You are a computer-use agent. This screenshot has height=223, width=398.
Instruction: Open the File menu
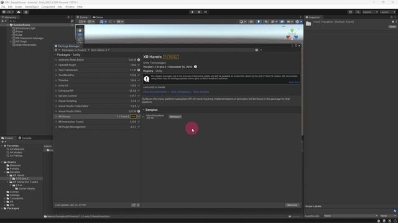click(x=3, y=7)
